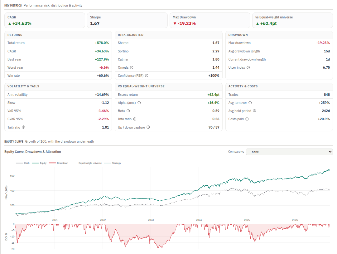337x254 pixels.
Task: Click the CVaR 95% value -2.29%
Action: pyautogui.click(x=103, y=119)
